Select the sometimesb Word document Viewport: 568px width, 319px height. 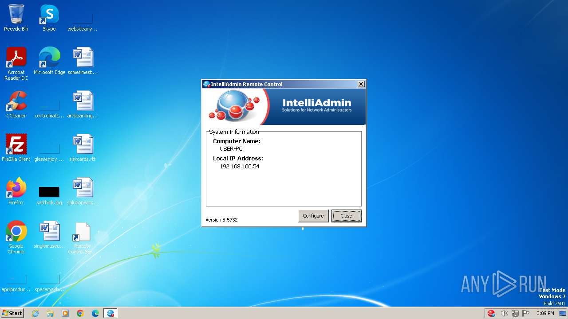pos(83,61)
